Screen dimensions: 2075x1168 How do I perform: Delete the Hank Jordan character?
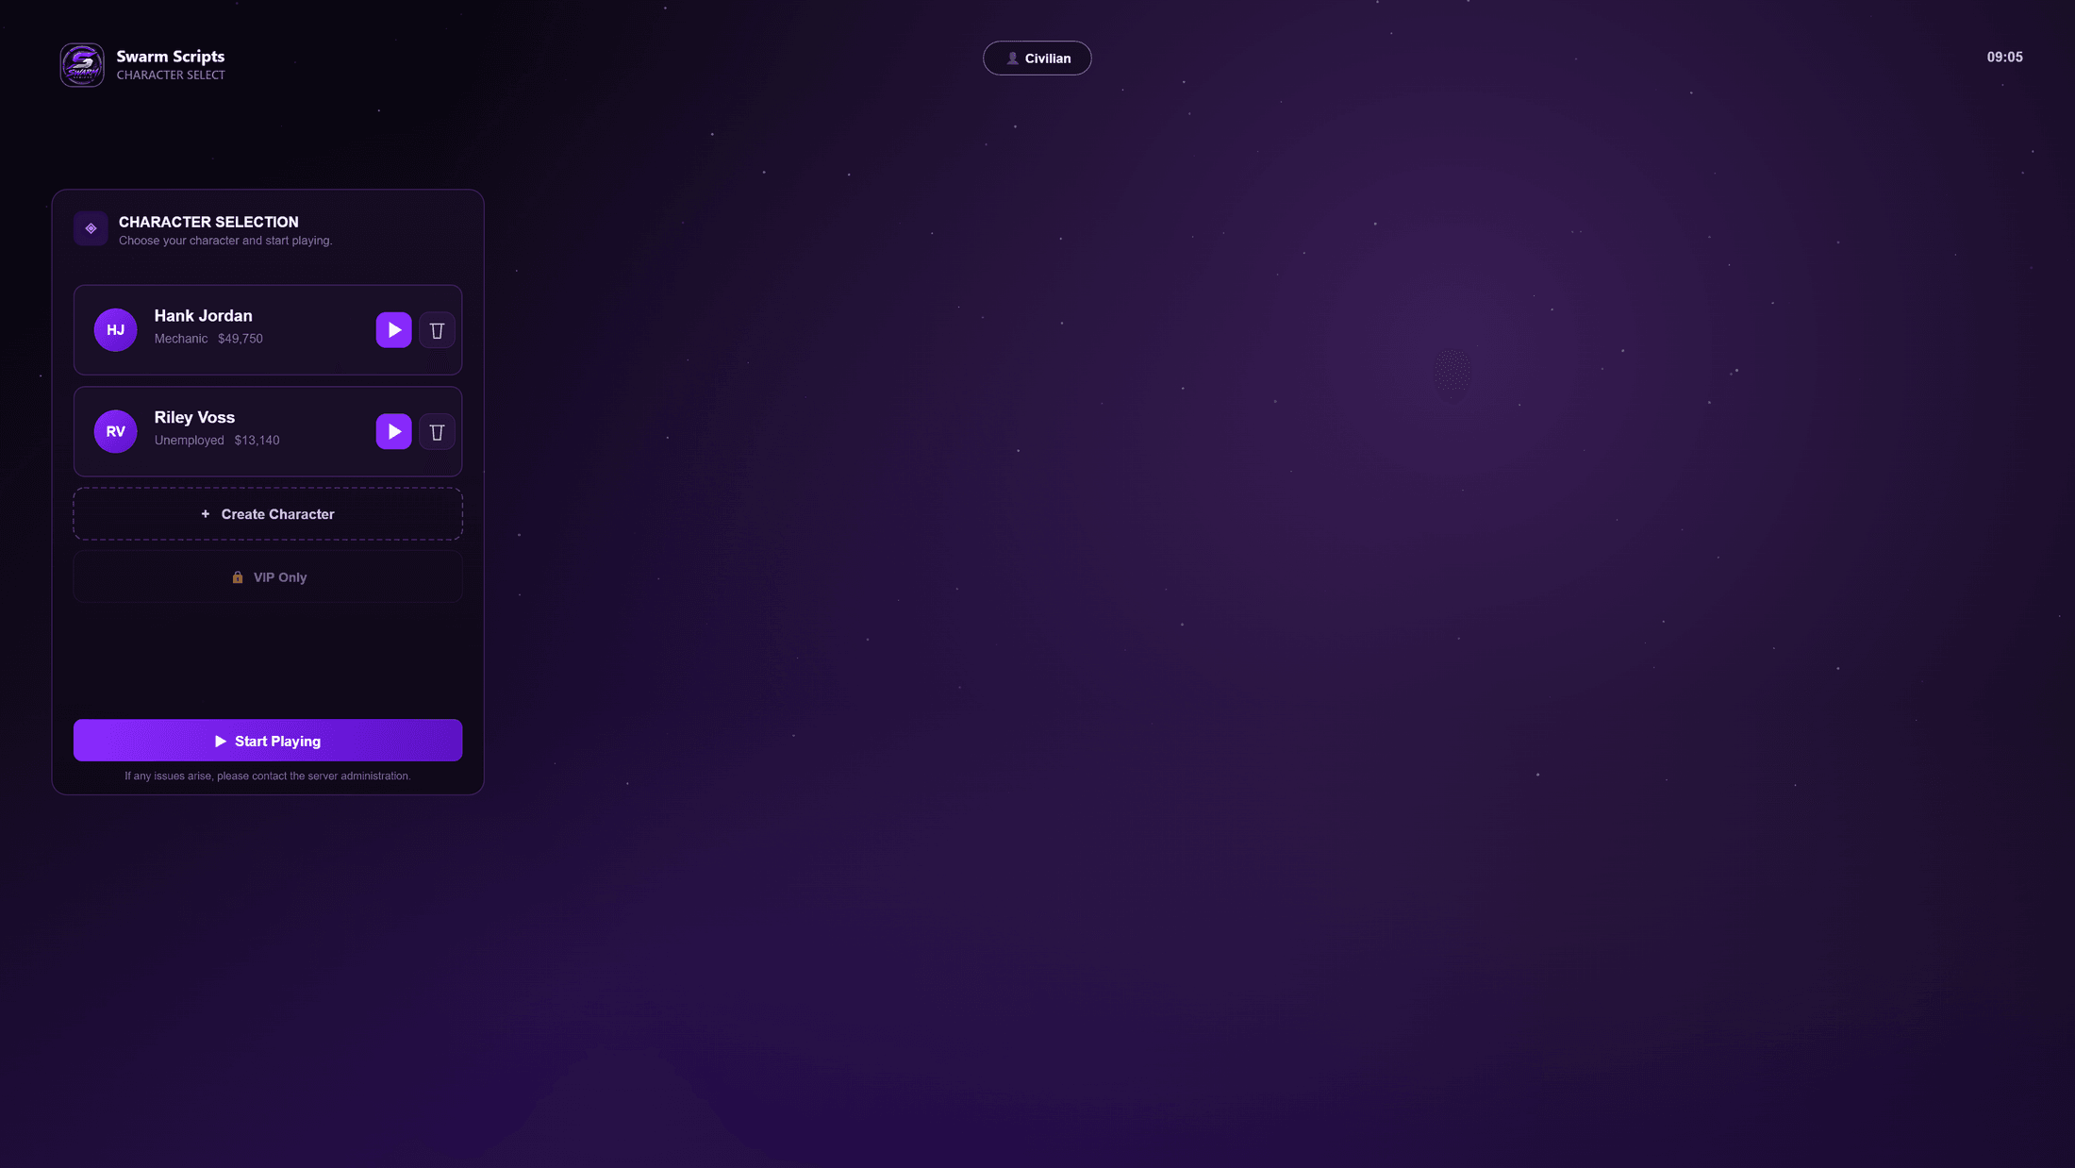coord(437,330)
